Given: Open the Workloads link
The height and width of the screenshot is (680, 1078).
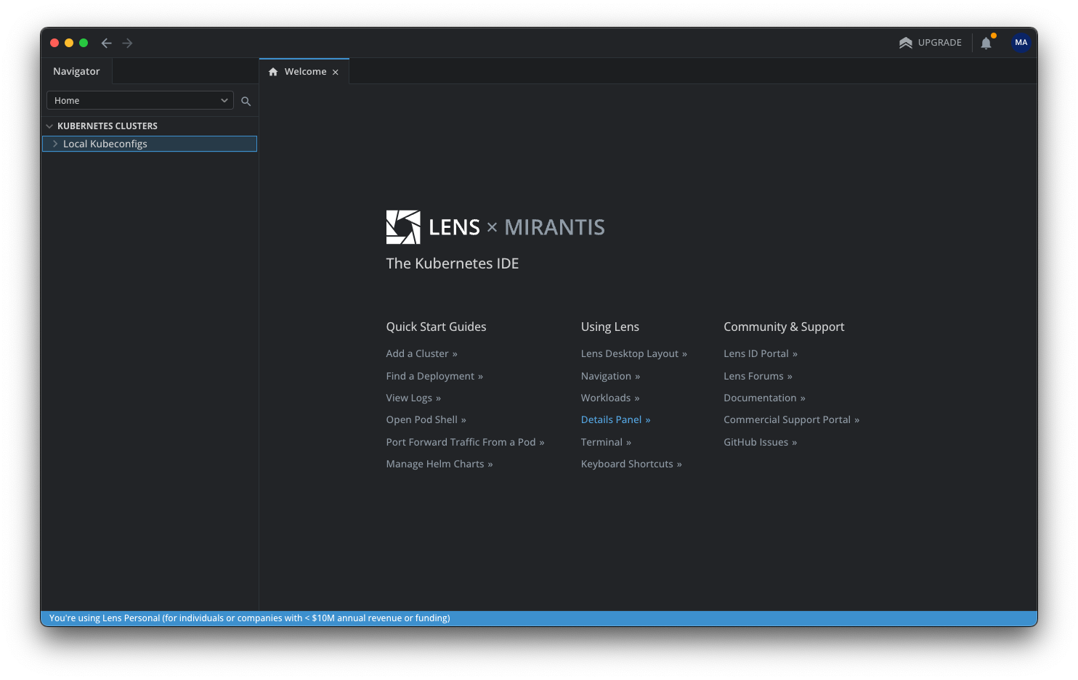Looking at the screenshot, I should pyautogui.click(x=610, y=398).
